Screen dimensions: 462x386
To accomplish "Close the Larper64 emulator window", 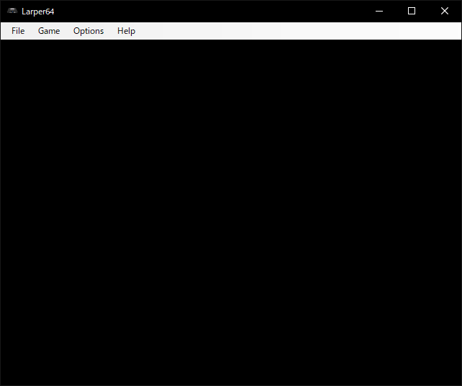I will (445, 11).
